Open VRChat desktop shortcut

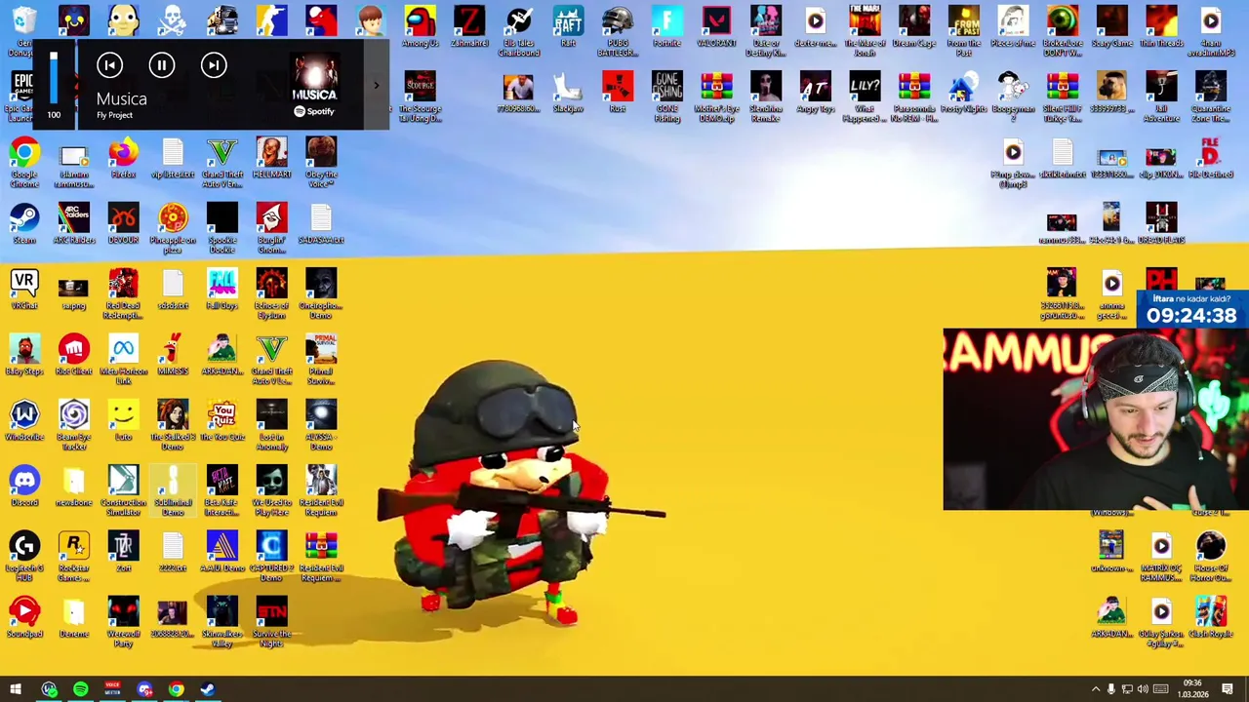[24, 290]
